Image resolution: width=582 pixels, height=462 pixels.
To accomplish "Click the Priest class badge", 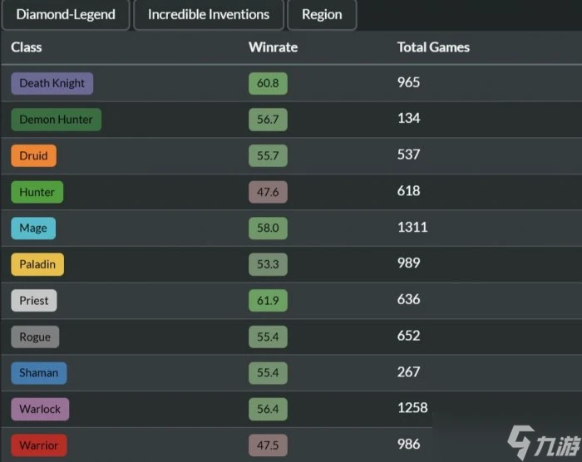I will [34, 301].
